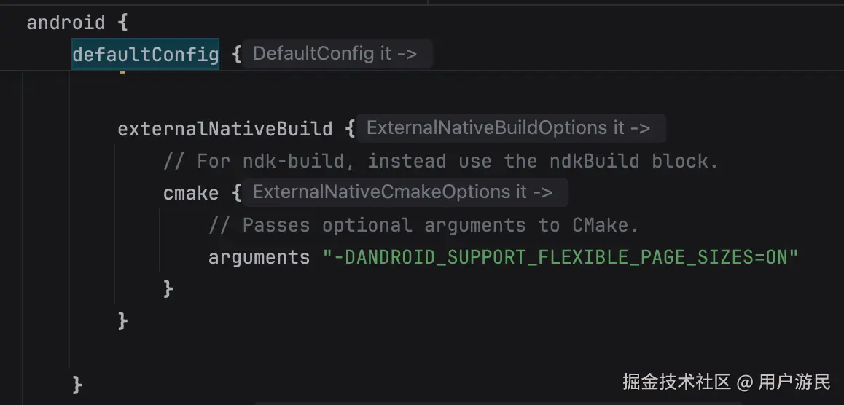
Task: Click the closing brace of defaultConfig block
Action: 77,385
